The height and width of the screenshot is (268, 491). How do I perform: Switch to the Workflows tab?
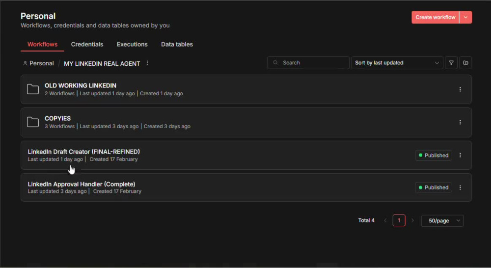click(x=42, y=45)
